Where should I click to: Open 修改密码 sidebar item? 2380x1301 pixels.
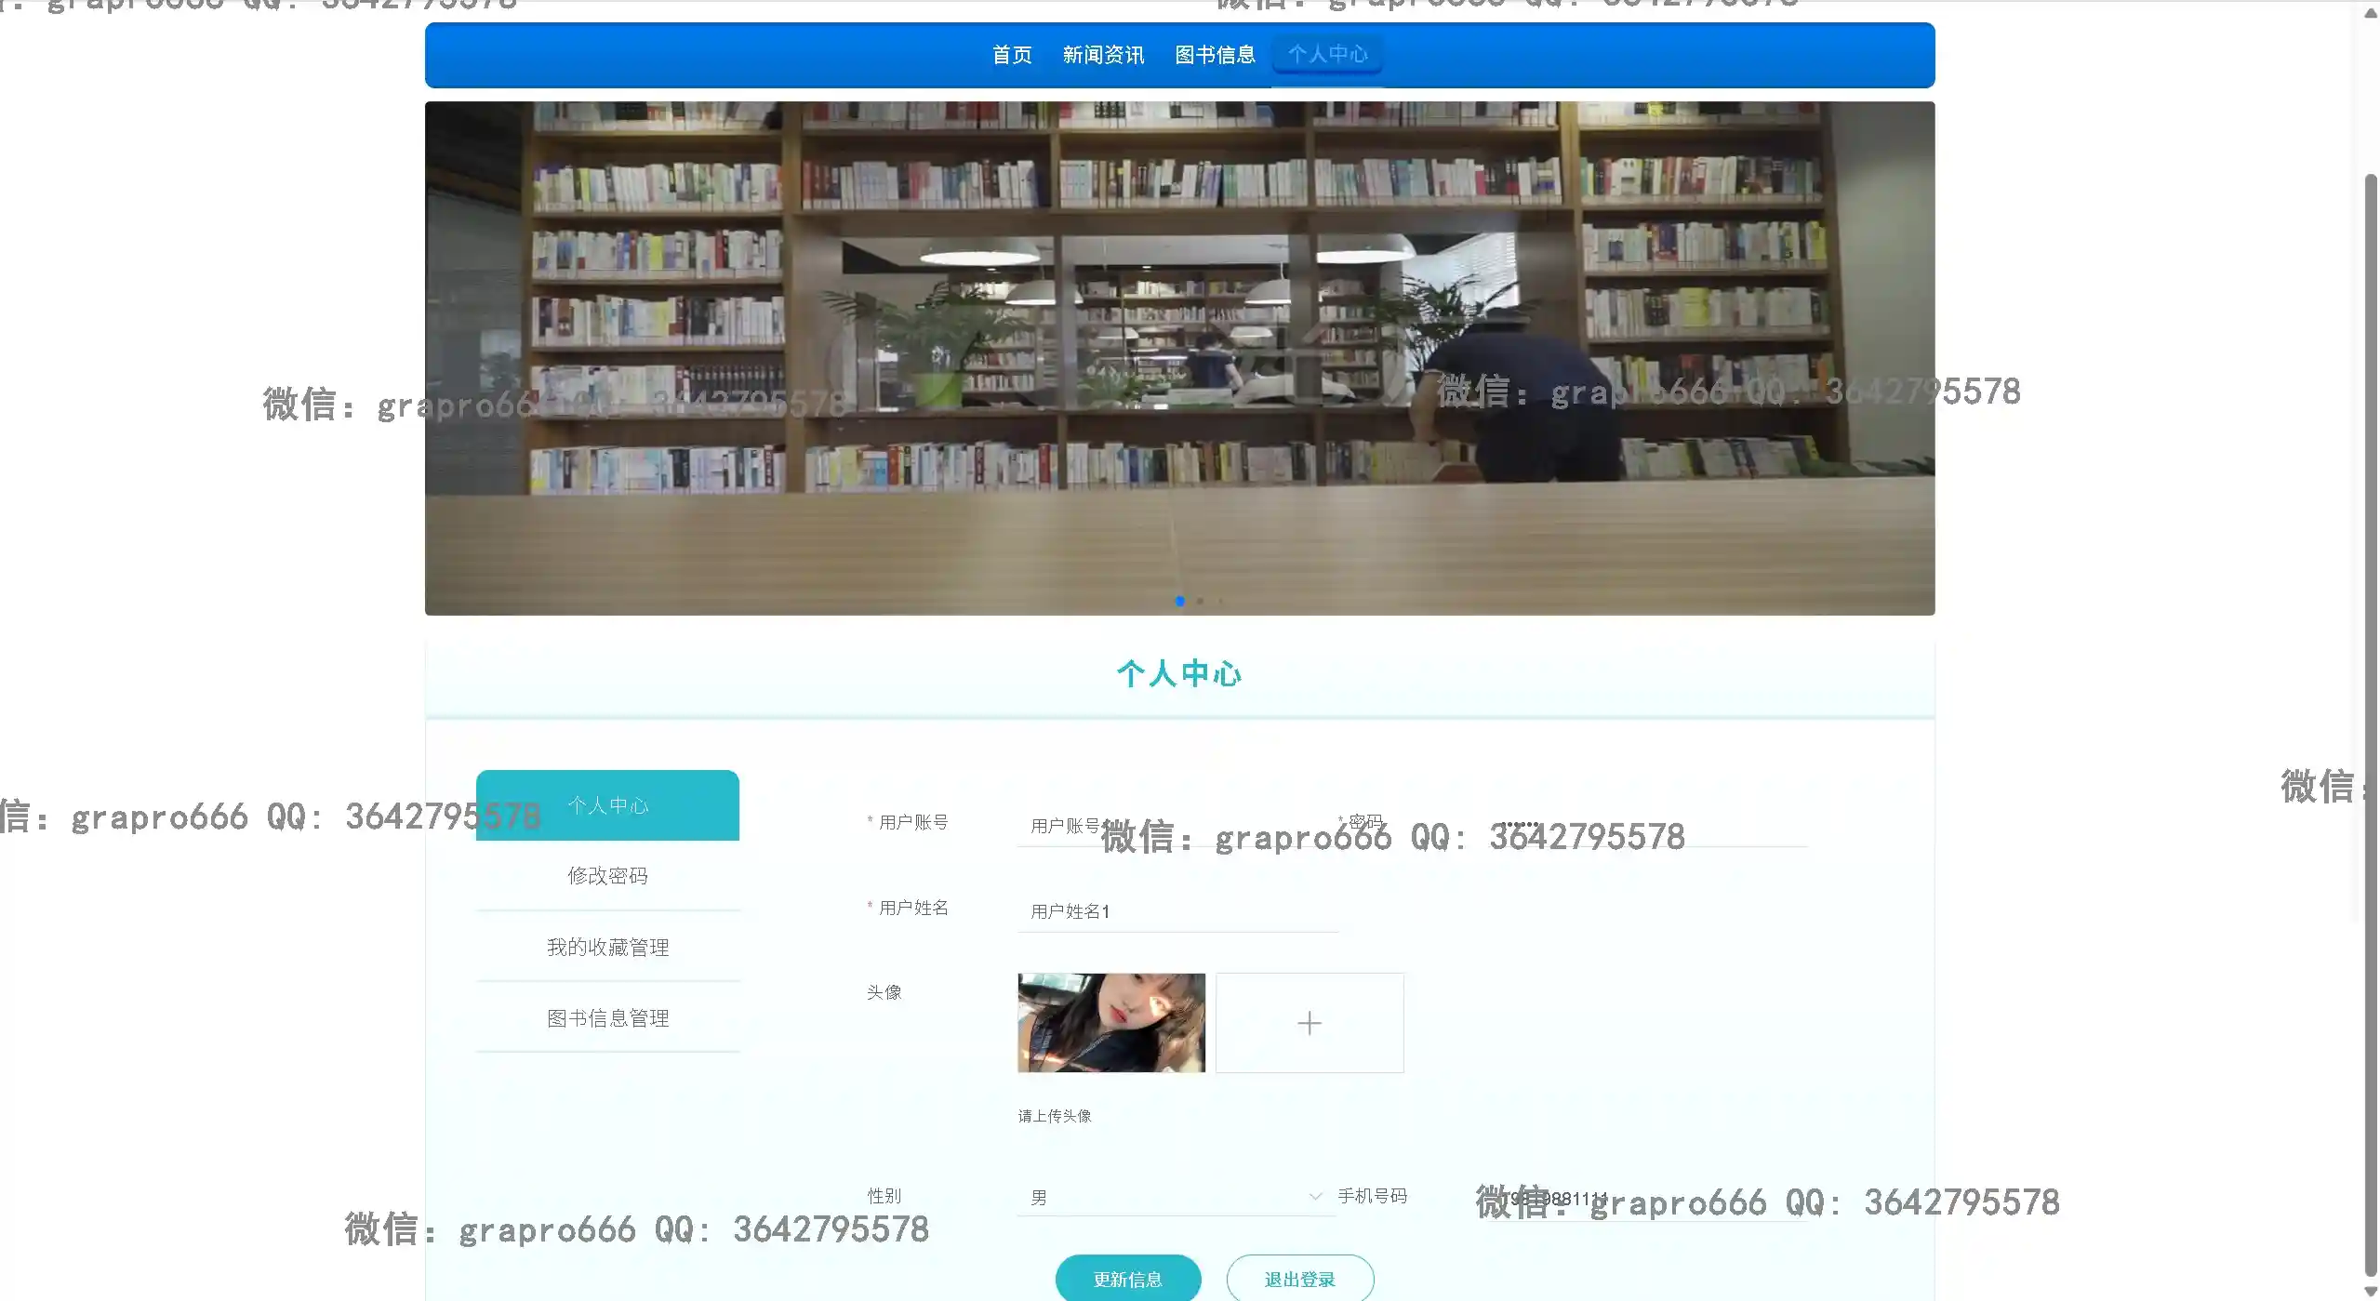click(x=607, y=875)
